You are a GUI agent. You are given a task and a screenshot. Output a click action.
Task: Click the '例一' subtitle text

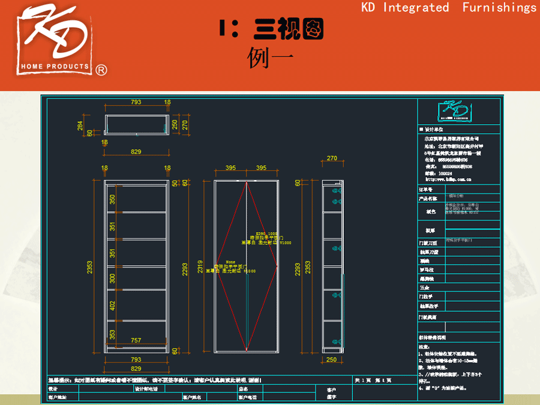click(x=270, y=57)
